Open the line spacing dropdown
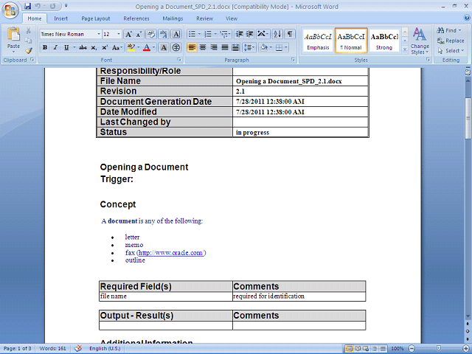Image resolution: width=472 pixels, height=354 pixels. pyautogui.click(x=249, y=47)
